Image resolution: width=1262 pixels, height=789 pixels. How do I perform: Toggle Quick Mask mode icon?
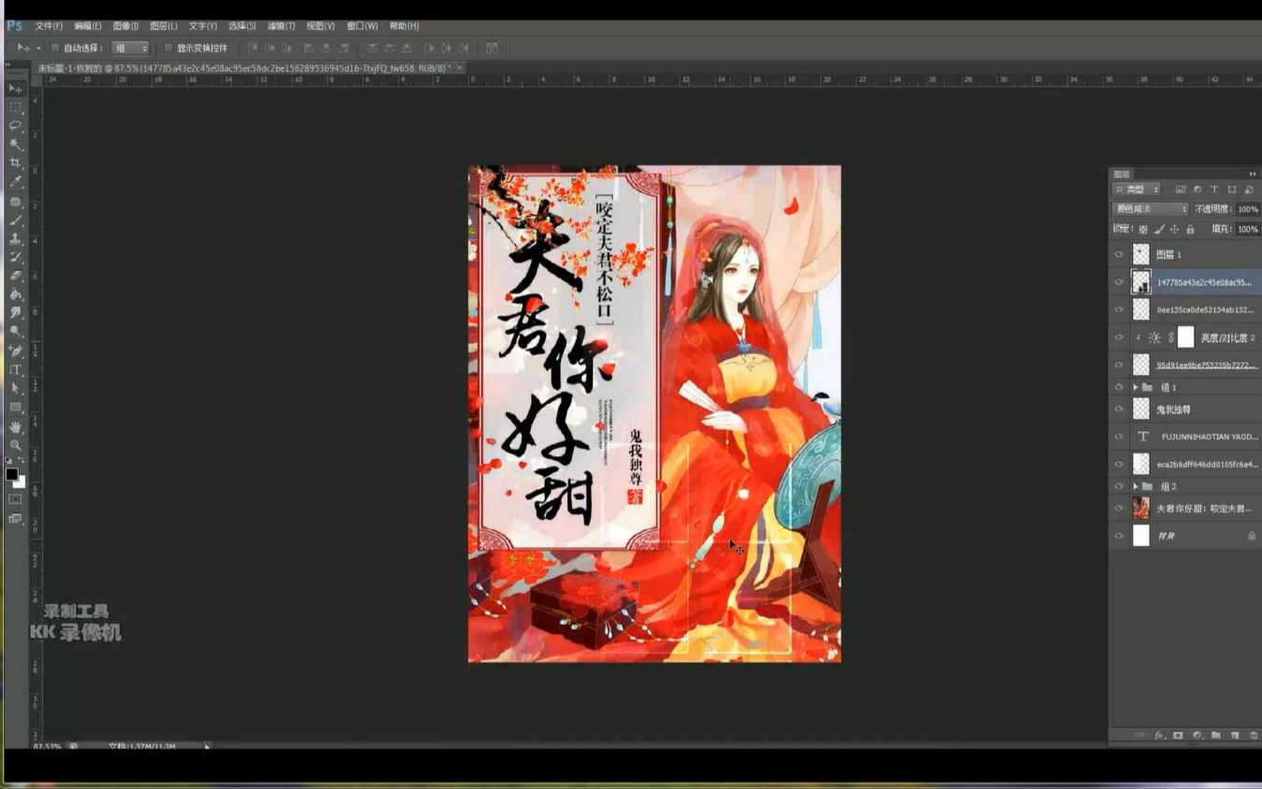tap(15, 499)
